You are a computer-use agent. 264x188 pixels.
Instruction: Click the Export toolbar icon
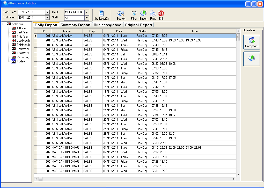tap(143, 13)
